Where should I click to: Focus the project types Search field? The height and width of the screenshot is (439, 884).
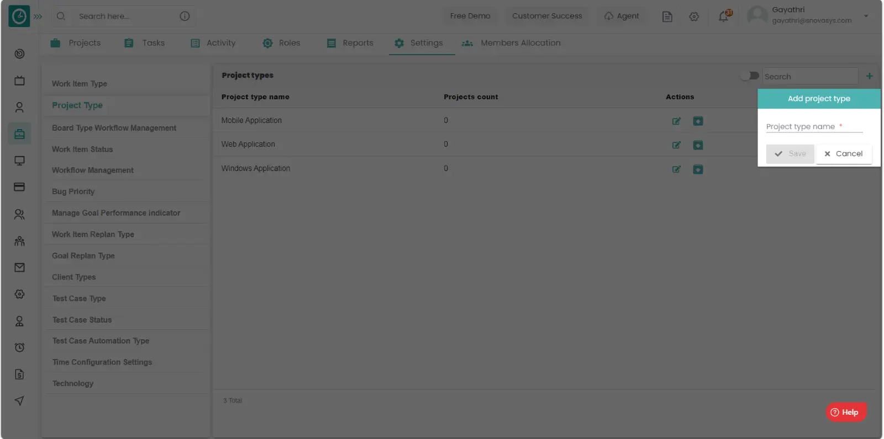tap(810, 77)
